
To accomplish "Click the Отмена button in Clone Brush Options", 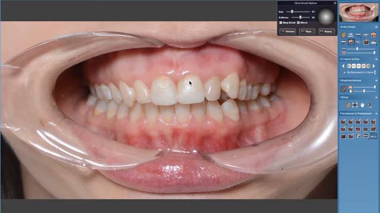I will click(x=287, y=31).
